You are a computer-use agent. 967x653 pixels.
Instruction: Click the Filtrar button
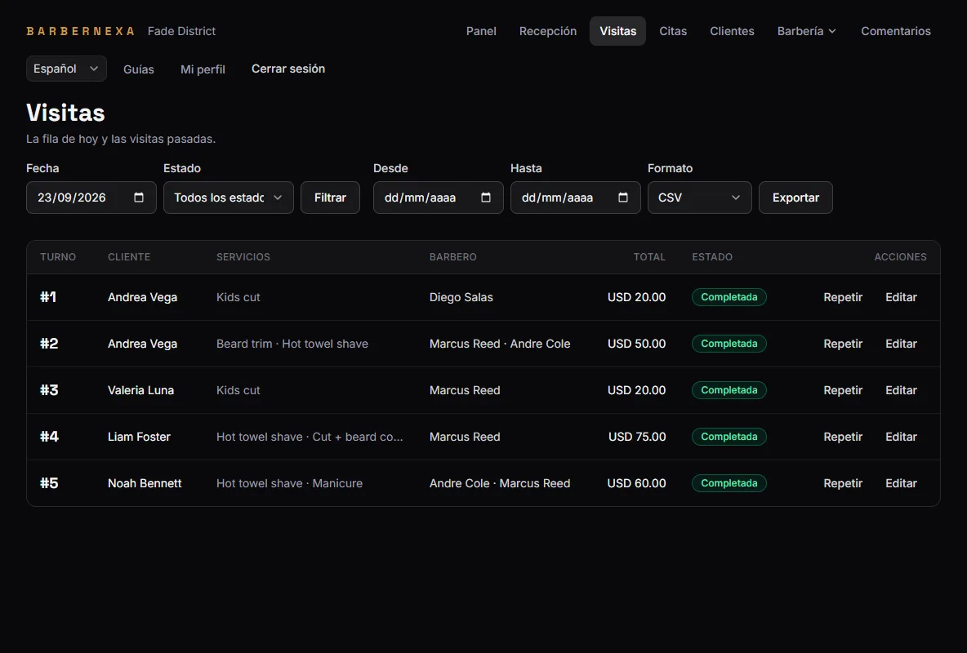pyautogui.click(x=330, y=198)
